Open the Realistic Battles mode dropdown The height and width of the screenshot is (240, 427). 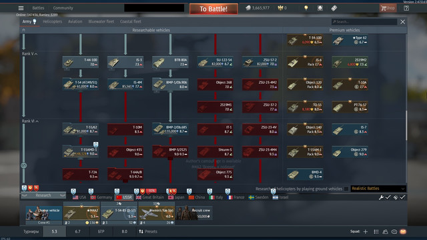pyautogui.click(x=378, y=189)
